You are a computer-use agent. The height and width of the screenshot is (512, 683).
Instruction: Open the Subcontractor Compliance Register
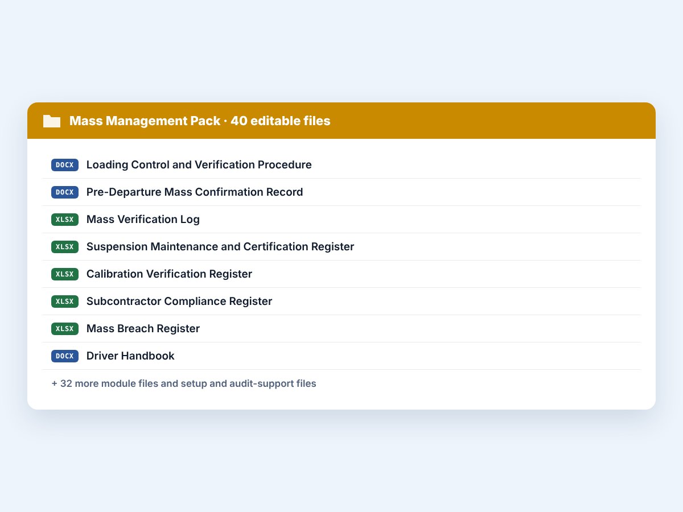pos(179,302)
